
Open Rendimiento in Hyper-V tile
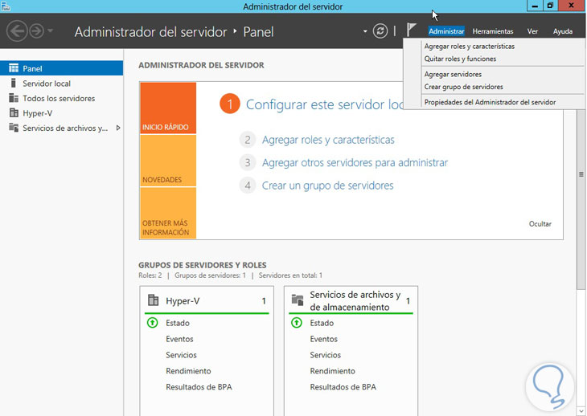188,371
